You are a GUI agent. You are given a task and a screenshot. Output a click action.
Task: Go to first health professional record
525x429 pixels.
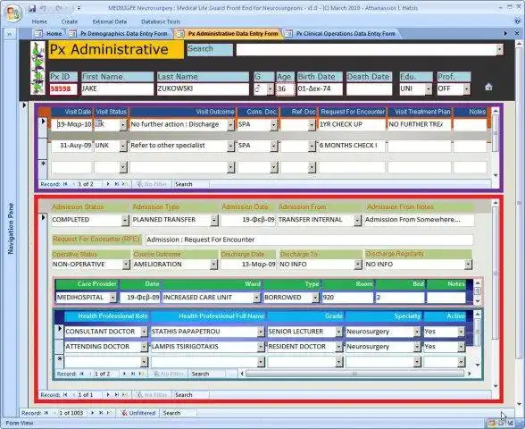pos(82,374)
